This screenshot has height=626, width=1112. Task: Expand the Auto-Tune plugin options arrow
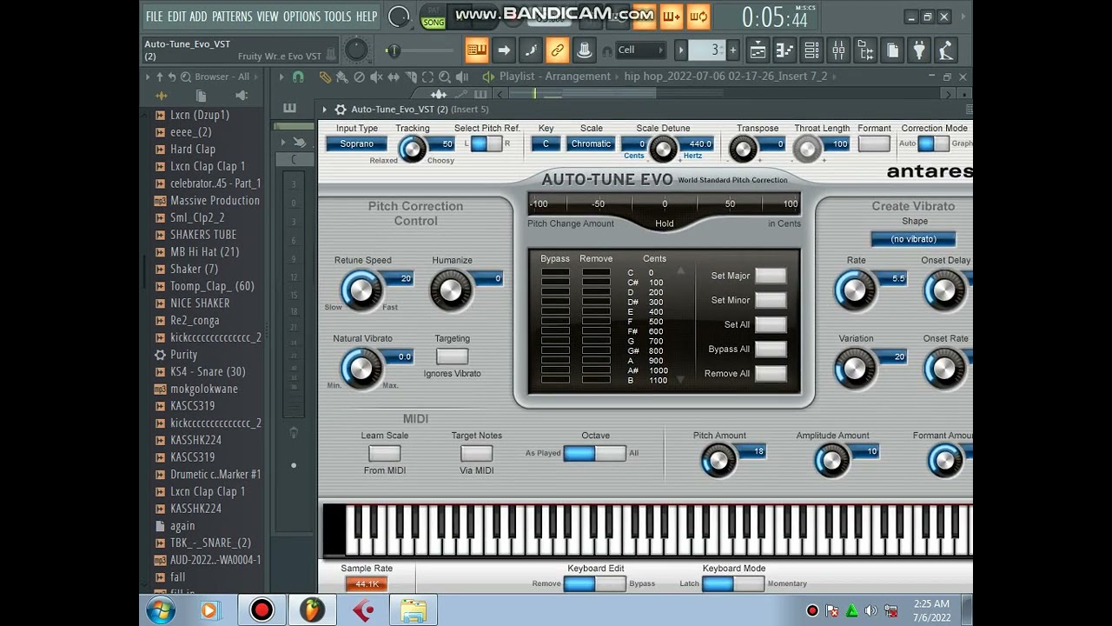coord(324,110)
